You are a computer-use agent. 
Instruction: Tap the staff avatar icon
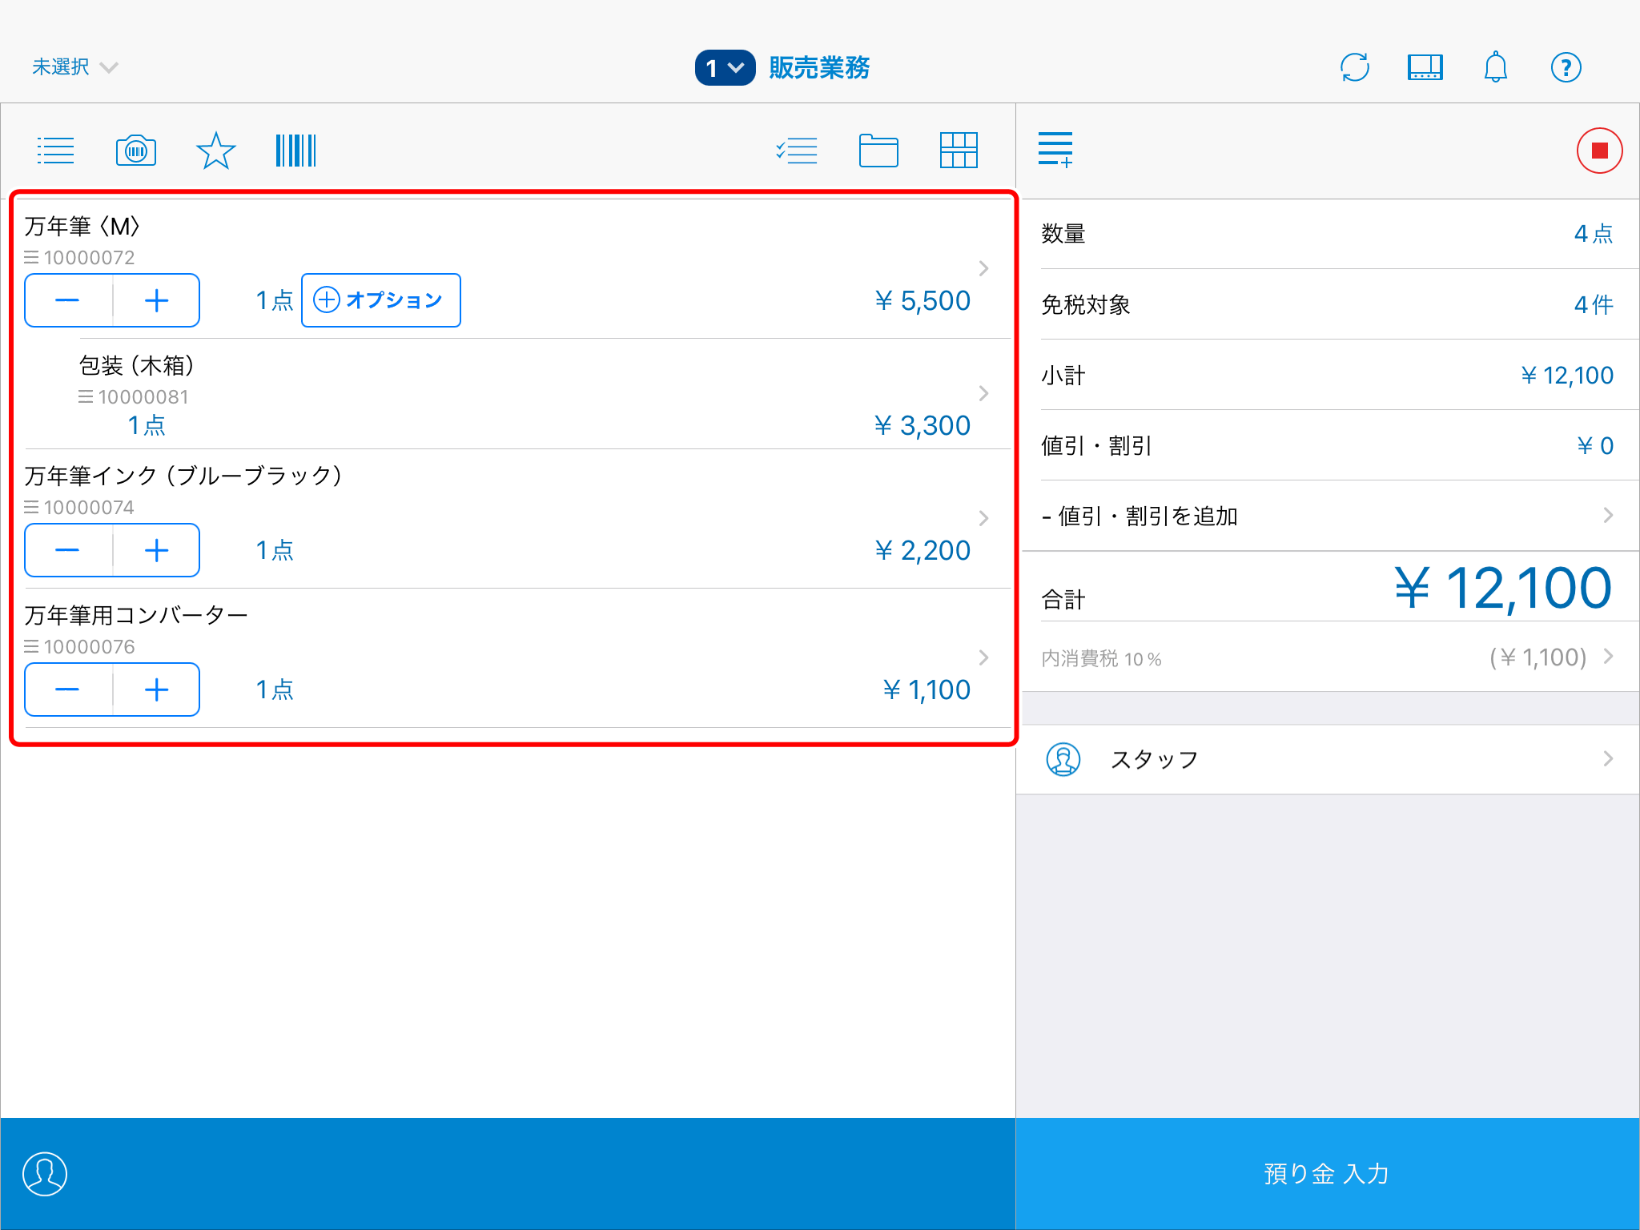pos(1063,759)
